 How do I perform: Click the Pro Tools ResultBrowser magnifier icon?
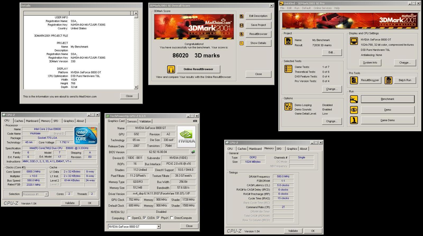point(354,80)
